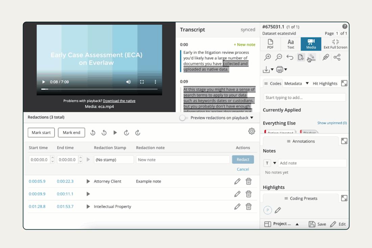
Task: Expand the Annotations panel
Action: (x=344, y=141)
